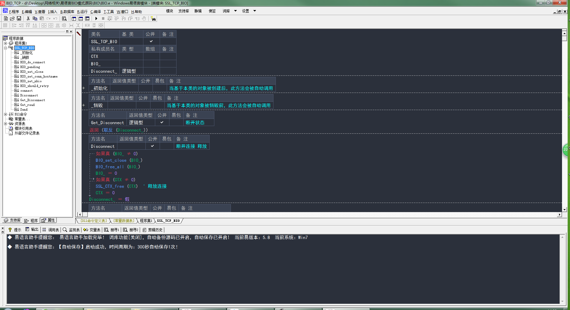Switch to the 输出 output tab
570x310 pixels.
pyautogui.click(x=32, y=230)
